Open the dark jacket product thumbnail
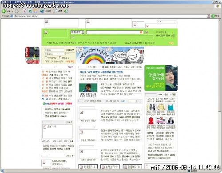This screenshot has height=173, width=222. pos(170,121)
